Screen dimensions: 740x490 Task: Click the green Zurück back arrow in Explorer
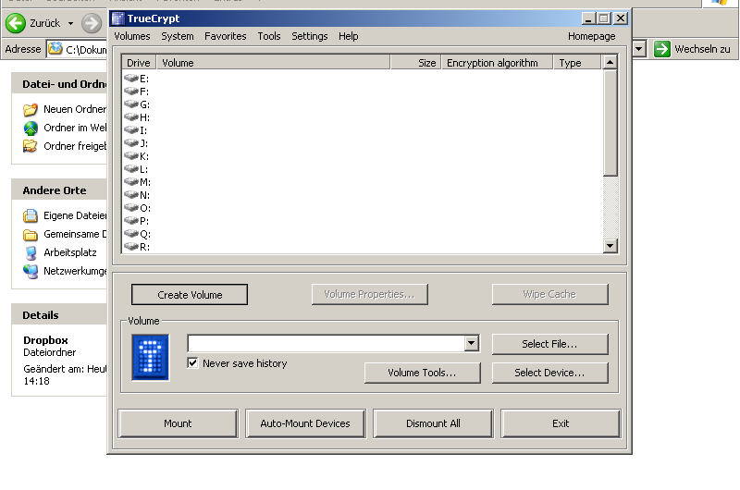16,23
